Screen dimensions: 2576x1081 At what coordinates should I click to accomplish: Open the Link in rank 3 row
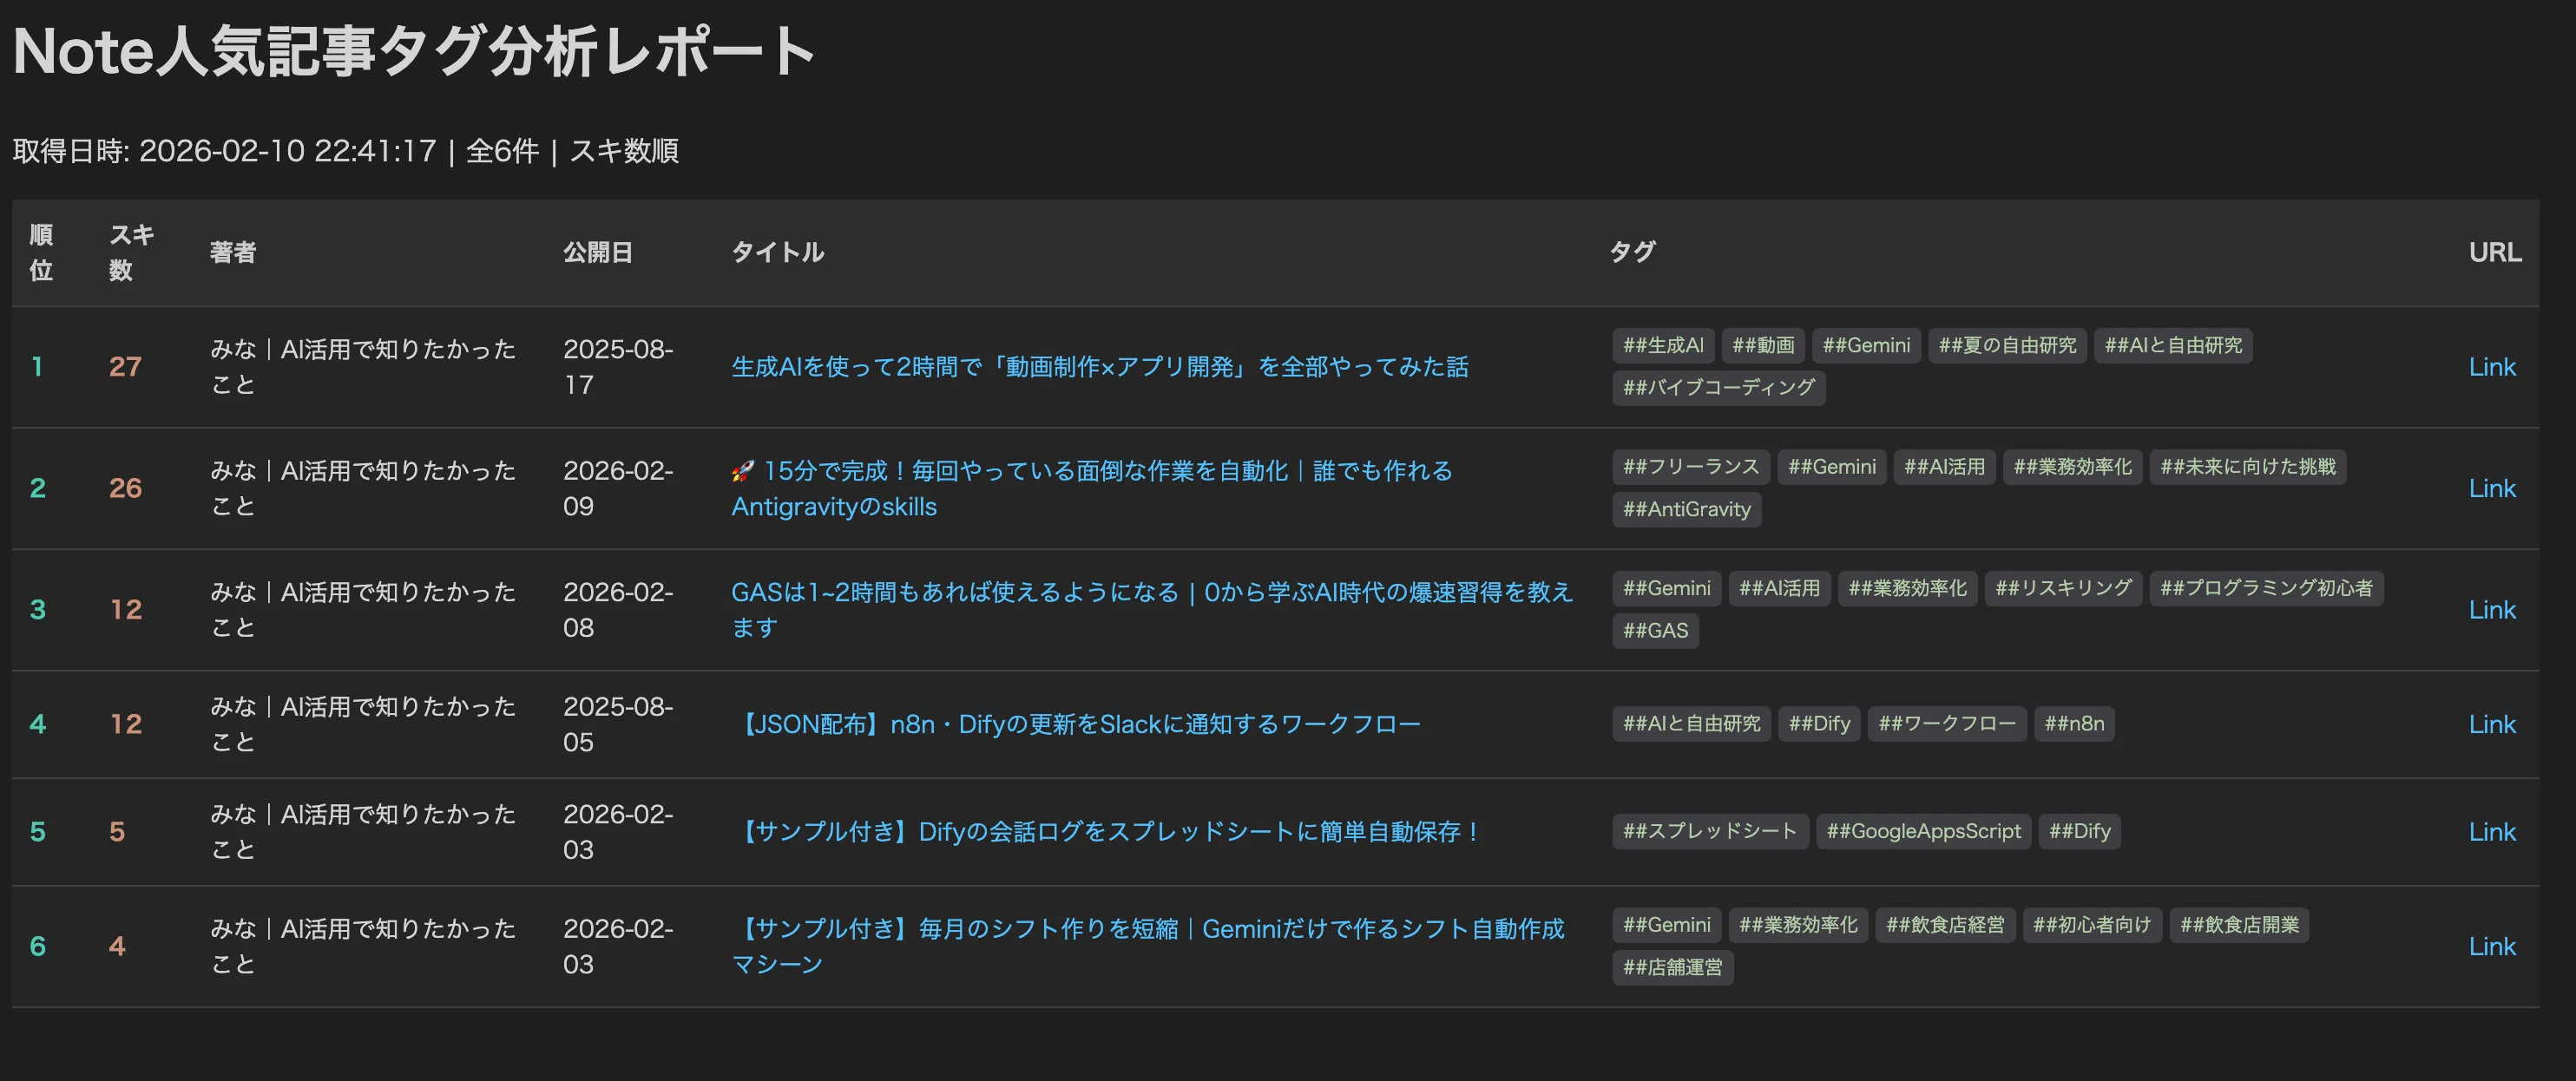[2491, 610]
